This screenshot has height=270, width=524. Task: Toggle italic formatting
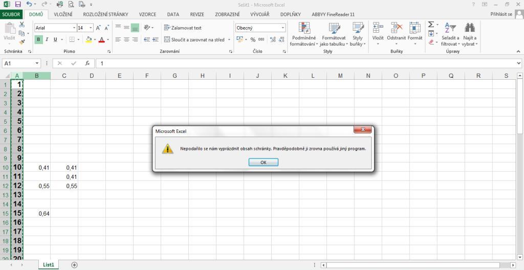pos(47,39)
